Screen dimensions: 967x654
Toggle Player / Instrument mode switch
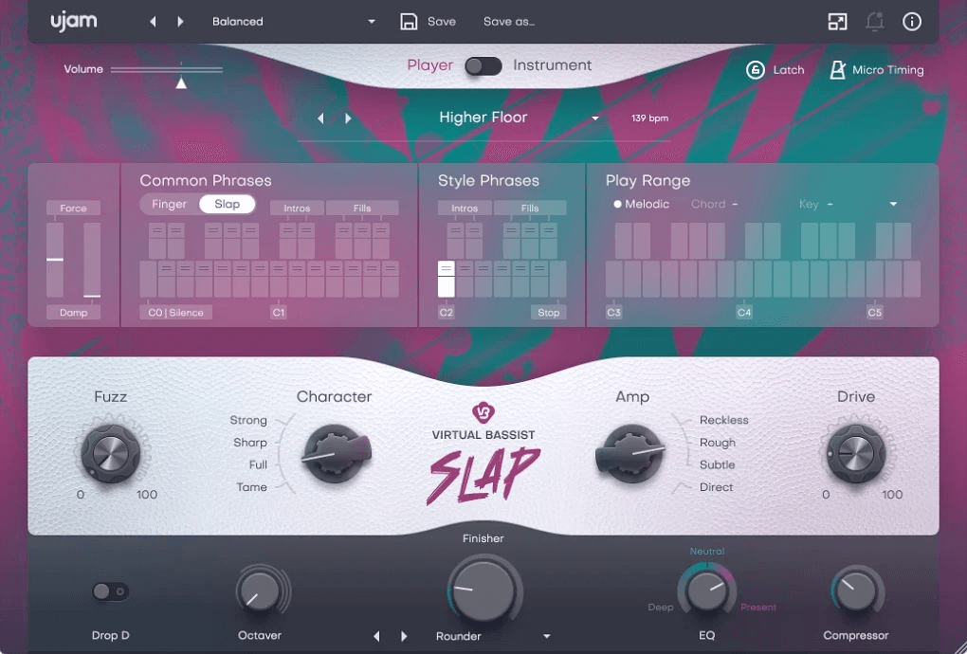(x=483, y=66)
